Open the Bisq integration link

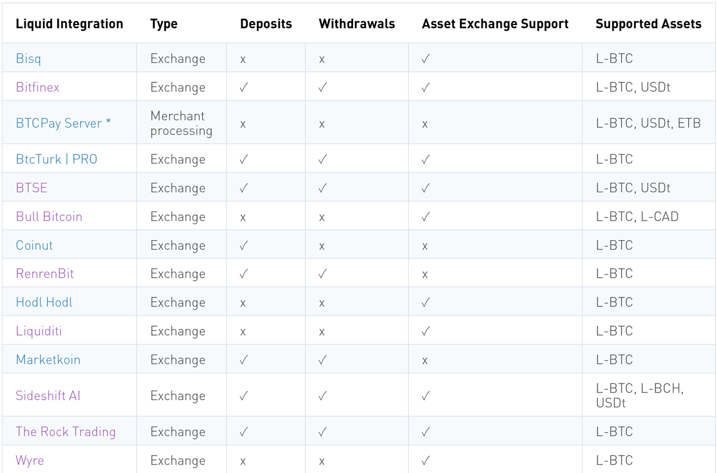[29, 59]
